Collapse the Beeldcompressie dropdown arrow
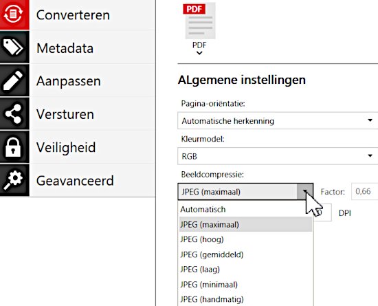This screenshot has width=378, height=306. point(305,192)
